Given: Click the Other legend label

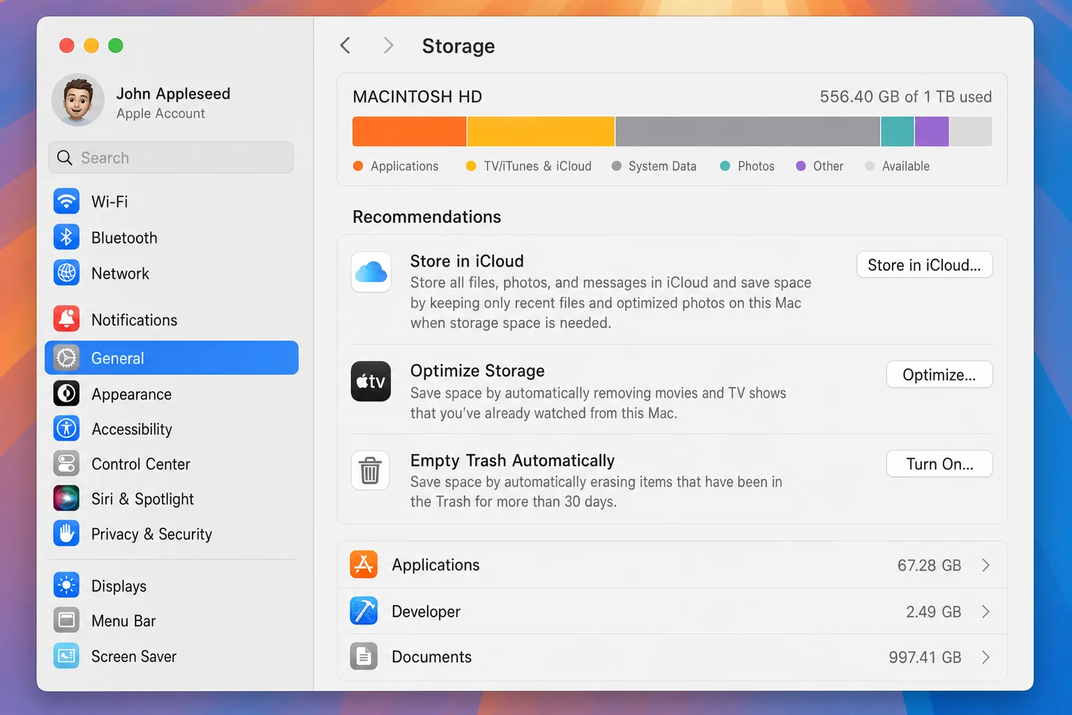Looking at the screenshot, I should click(x=828, y=166).
